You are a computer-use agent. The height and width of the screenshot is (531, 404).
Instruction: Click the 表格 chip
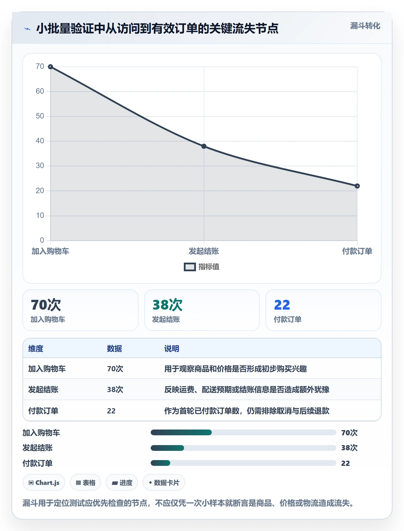(85, 483)
